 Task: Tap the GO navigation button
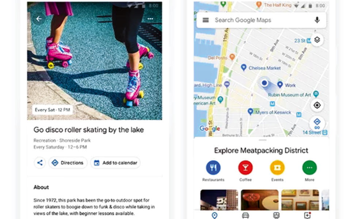click(317, 123)
